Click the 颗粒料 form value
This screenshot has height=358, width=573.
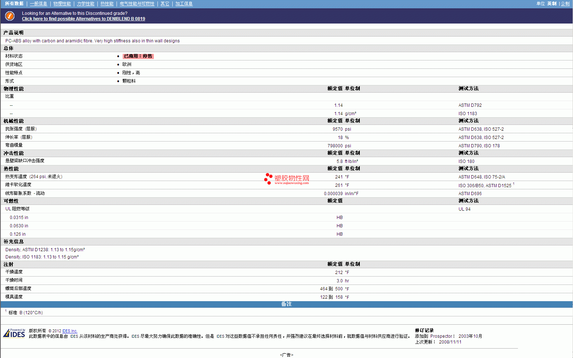129,81
